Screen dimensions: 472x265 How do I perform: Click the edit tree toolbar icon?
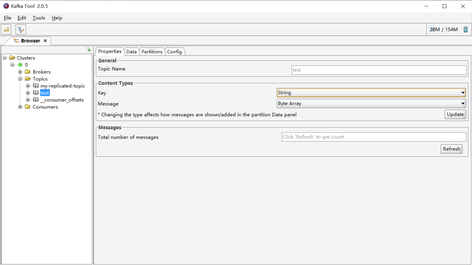click(x=21, y=30)
